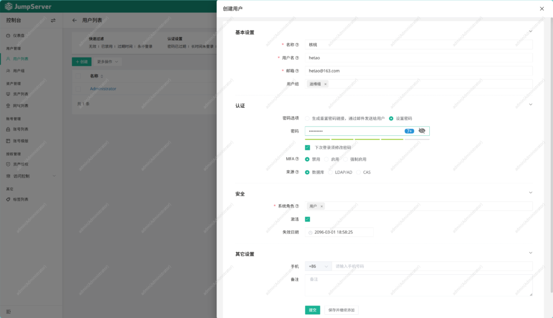This screenshot has width=553, height=318.
Task: Uncheck 下次登录须修改密码
Action: [308, 147]
